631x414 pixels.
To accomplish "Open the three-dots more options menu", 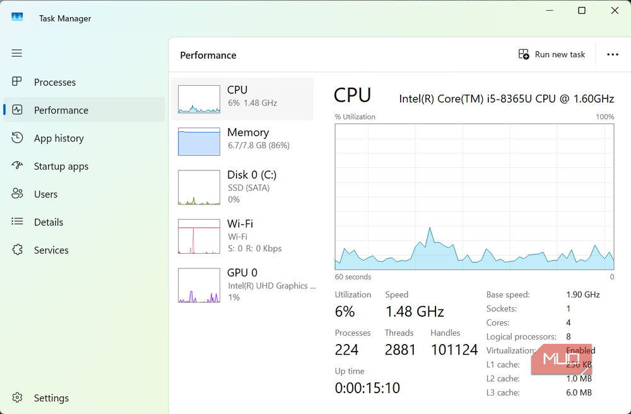I will click(x=613, y=54).
